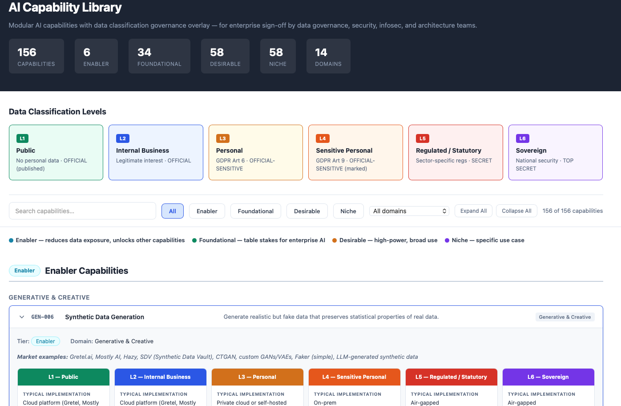621x406 pixels.
Task: Click the L4 Sensitive Personal badge
Action: click(x=323, y=138)
